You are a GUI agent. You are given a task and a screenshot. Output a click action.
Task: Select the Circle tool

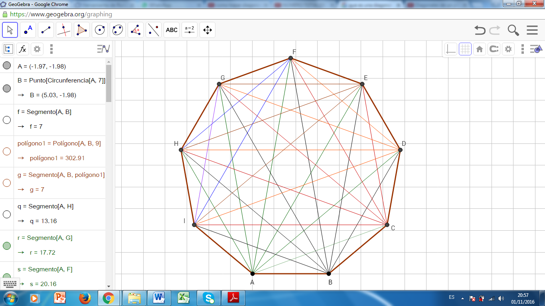99,30
